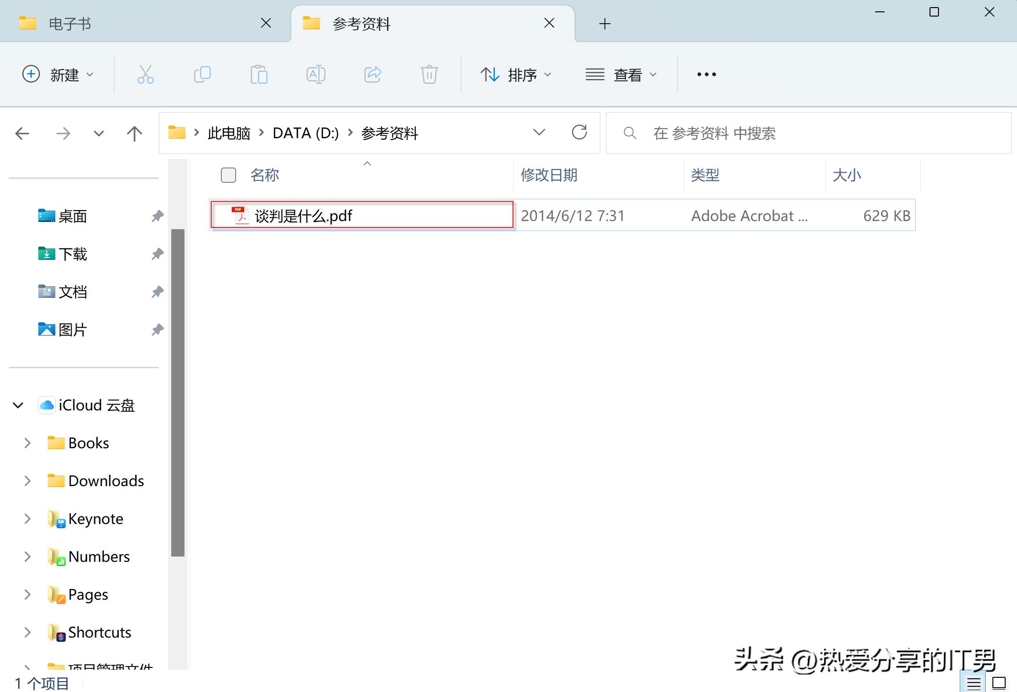Open the more options menu with three dots
Image resolution: width=1017 pixels, height=692 pixels.
coord(706,74)
